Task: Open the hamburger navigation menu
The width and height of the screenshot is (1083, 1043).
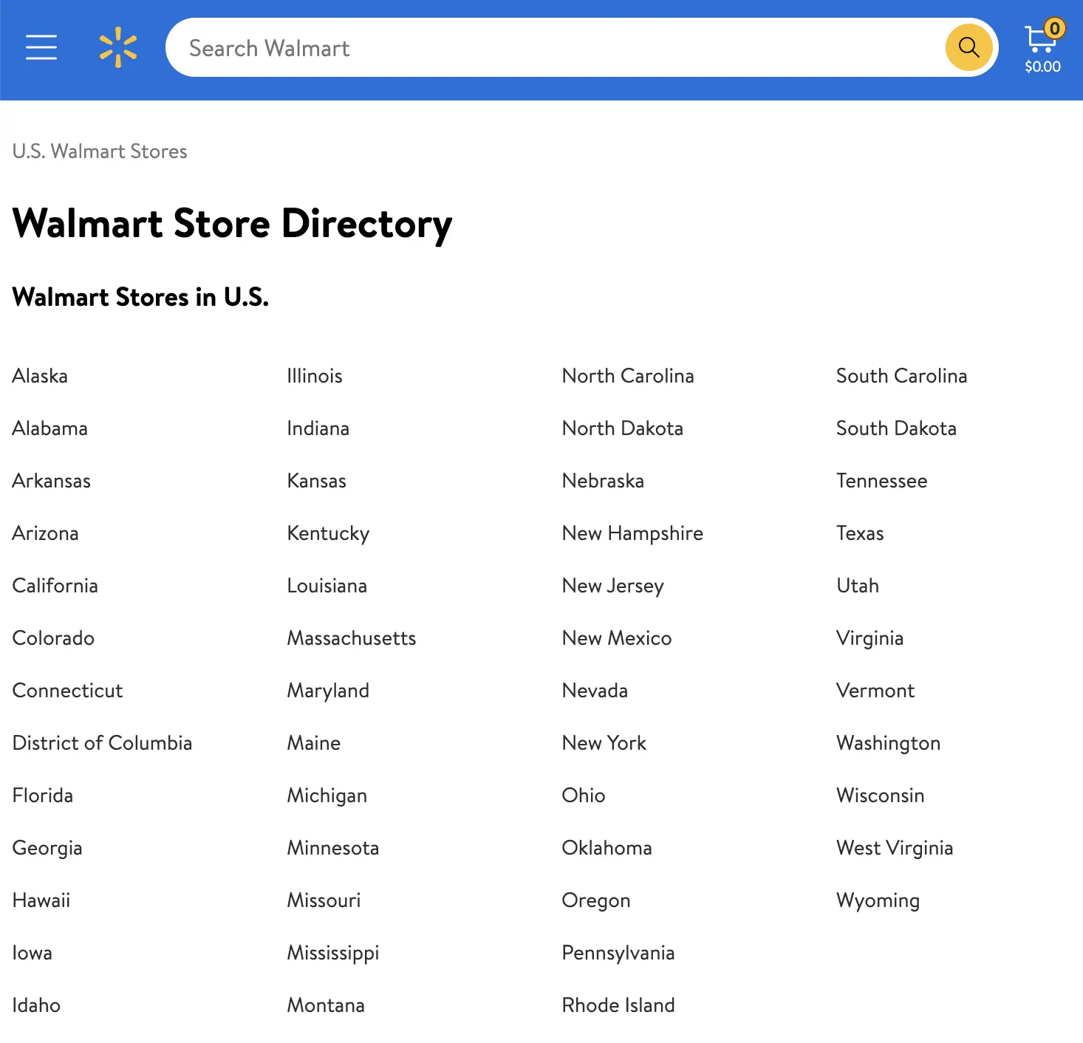Action: pos(41,47)
